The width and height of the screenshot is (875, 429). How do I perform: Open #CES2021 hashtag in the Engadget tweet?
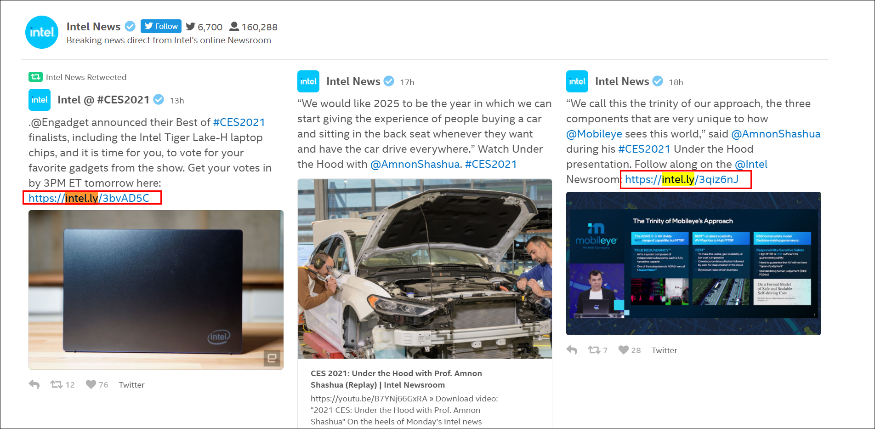pyautogui.click(x=239, y=122)
